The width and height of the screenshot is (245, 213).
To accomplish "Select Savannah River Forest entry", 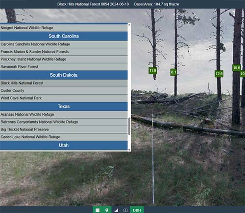I will [64, 67].
